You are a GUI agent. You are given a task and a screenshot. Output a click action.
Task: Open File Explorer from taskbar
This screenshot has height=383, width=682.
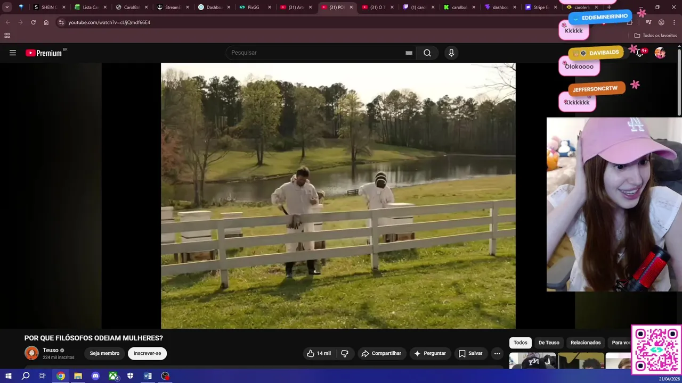pyautogui.click(x=78, y=376)
